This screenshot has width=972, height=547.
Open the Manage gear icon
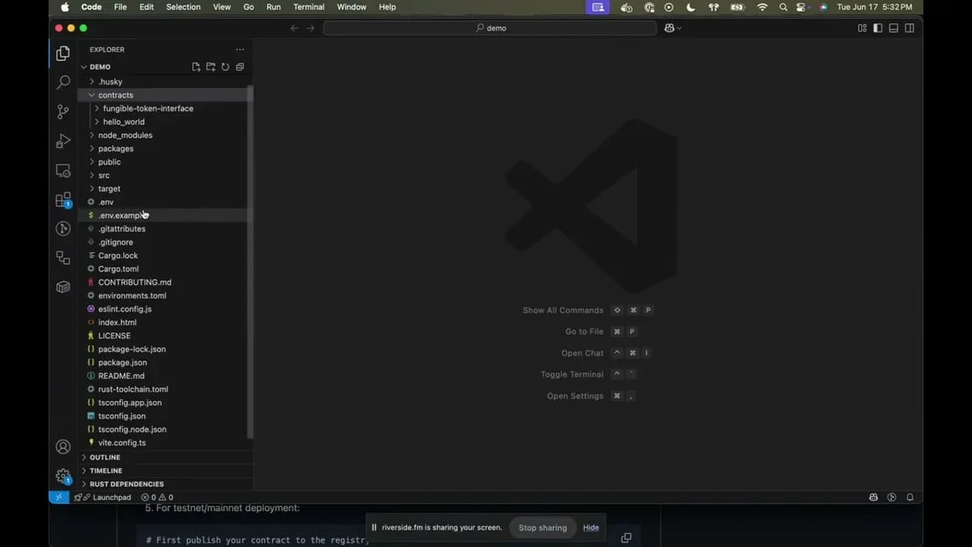(x=63, y=476)
